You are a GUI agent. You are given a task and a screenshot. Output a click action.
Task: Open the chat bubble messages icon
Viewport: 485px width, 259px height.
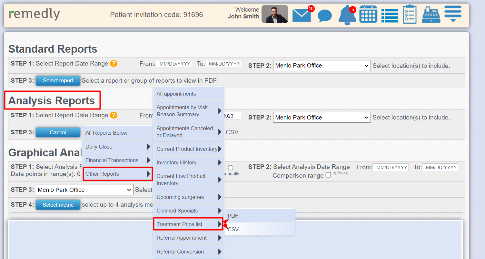tap(324, 16)
